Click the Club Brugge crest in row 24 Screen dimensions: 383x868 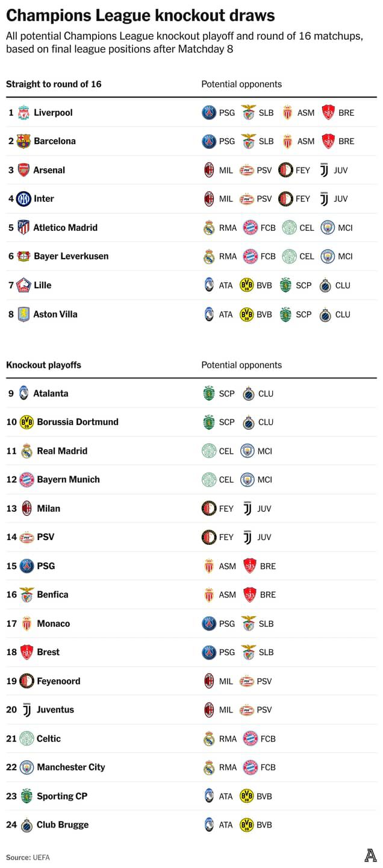26,825
